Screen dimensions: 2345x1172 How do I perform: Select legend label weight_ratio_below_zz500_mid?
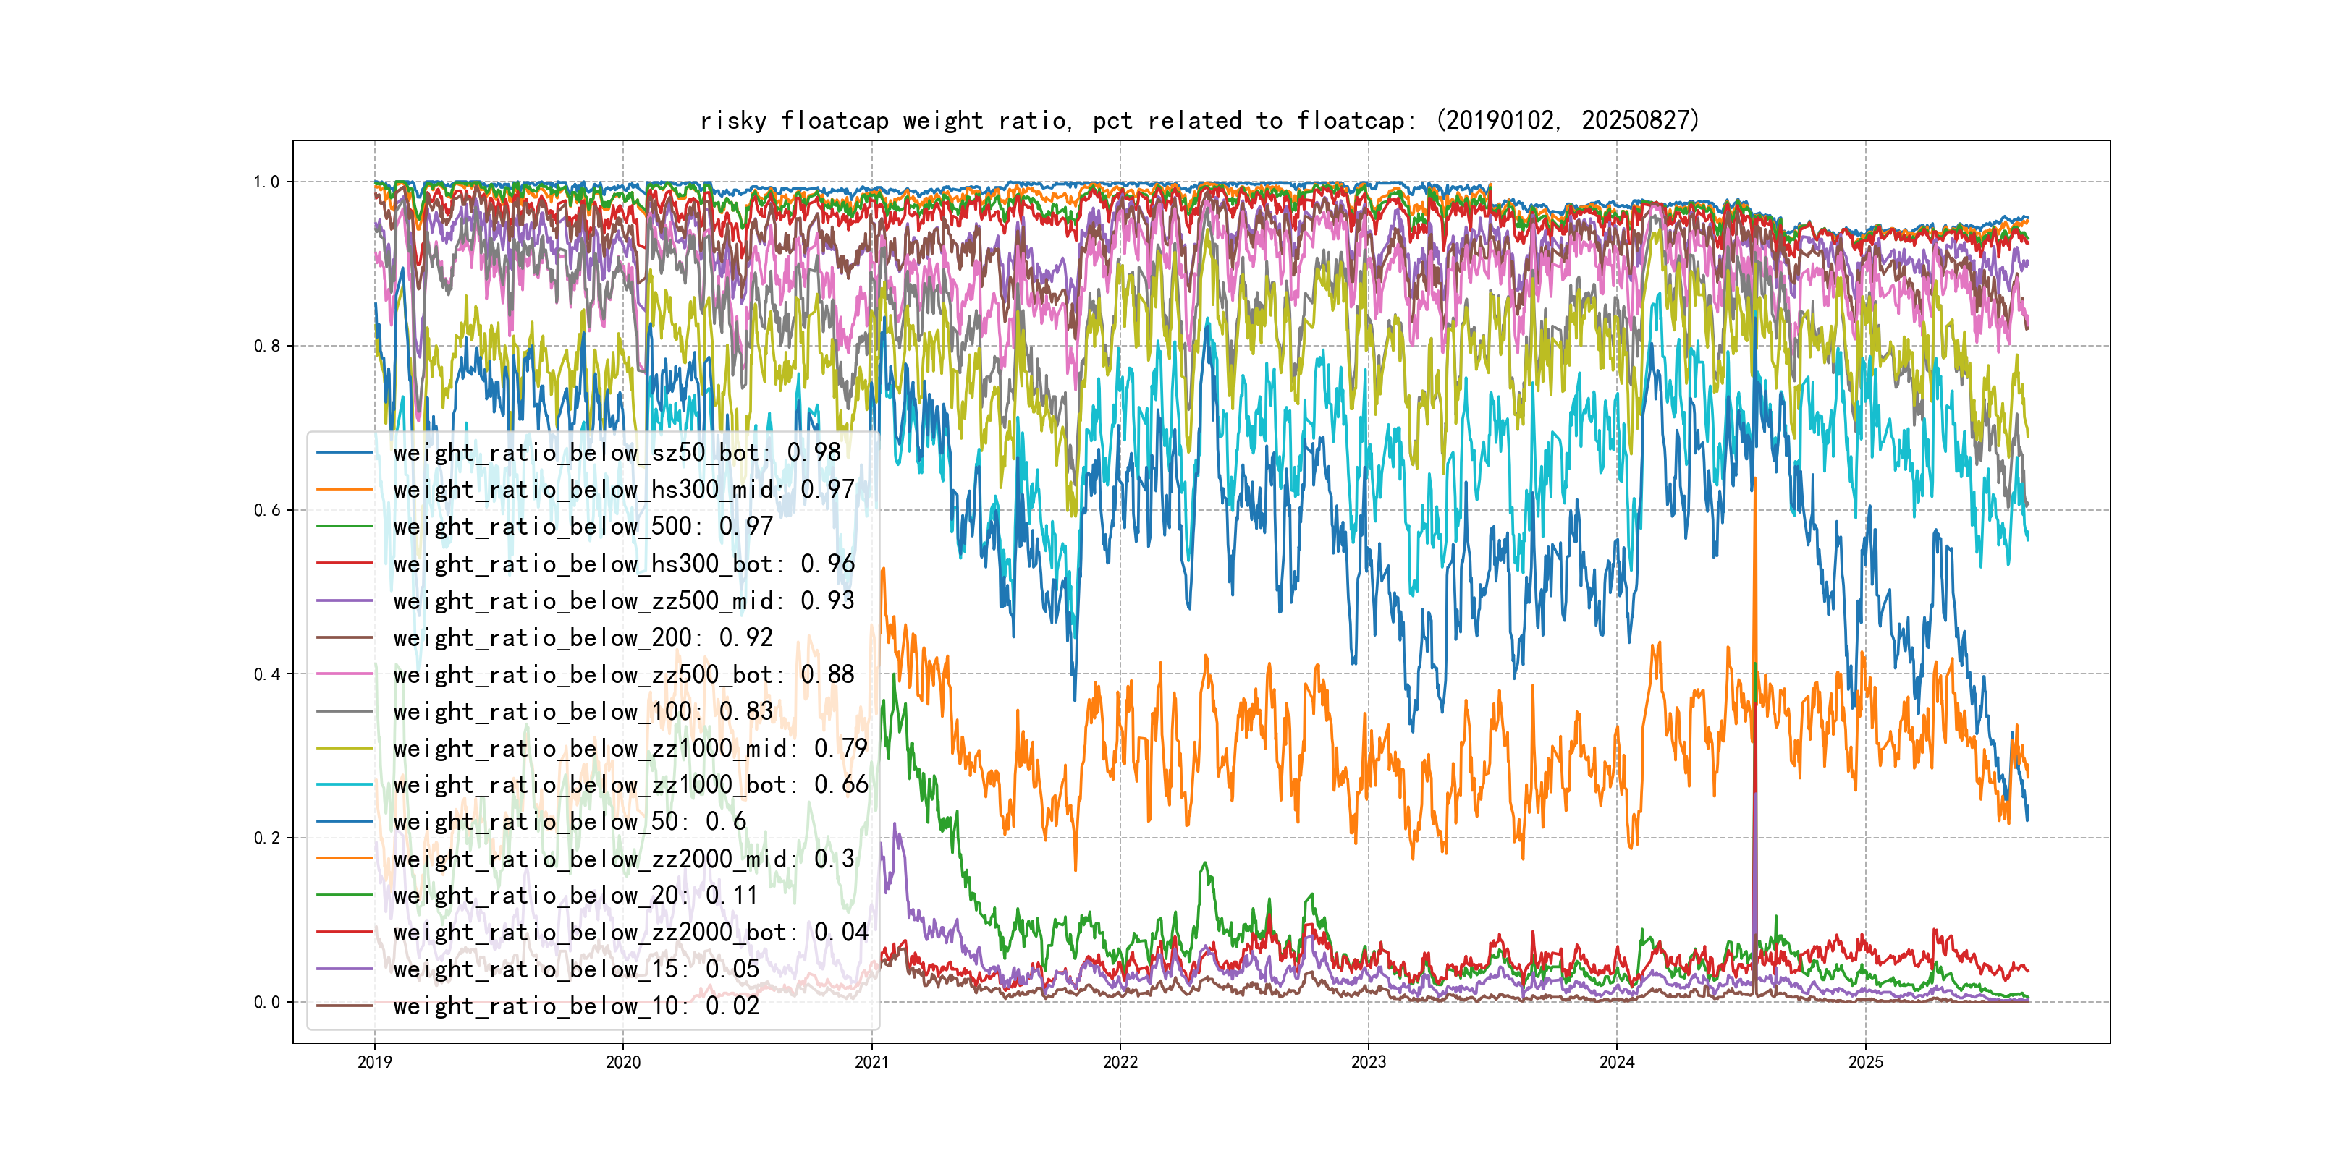(x=622, y=600)
